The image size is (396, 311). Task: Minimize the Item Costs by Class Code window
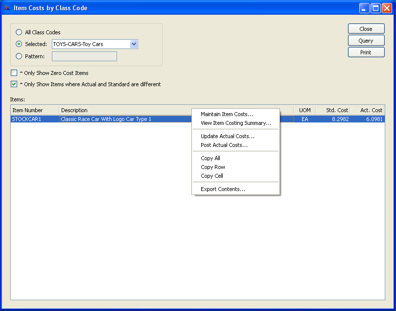click(x=364, y=8)
